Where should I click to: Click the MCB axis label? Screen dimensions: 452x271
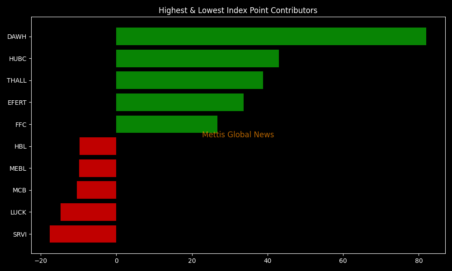pyautogui.click(x=19, y=190)
